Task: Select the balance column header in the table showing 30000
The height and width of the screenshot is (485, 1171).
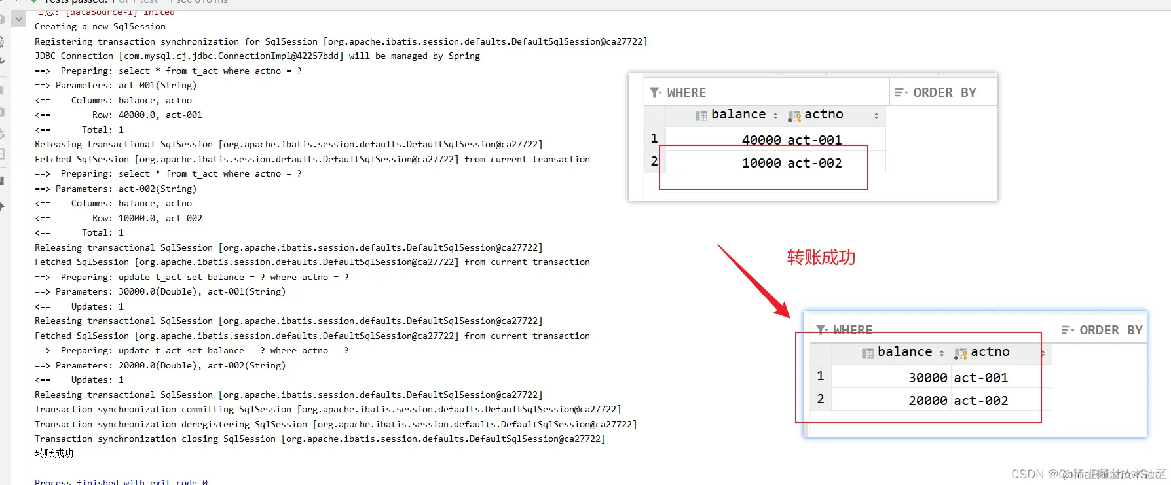Action: pos(891,353)
